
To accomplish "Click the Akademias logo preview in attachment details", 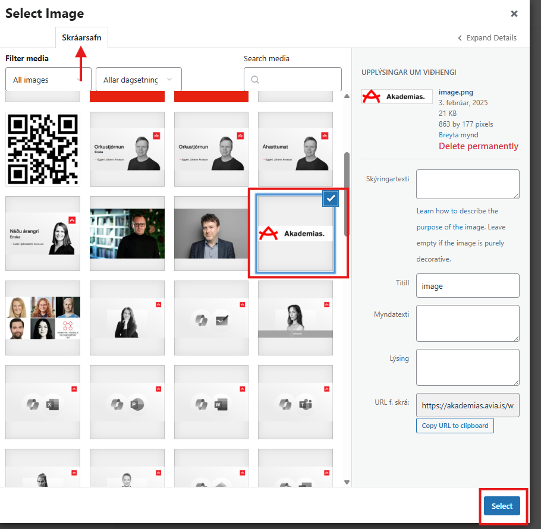I will (x=397, y=96).
